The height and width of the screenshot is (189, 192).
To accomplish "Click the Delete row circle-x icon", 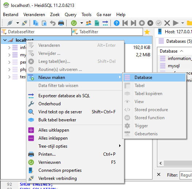I will (150, 23).
